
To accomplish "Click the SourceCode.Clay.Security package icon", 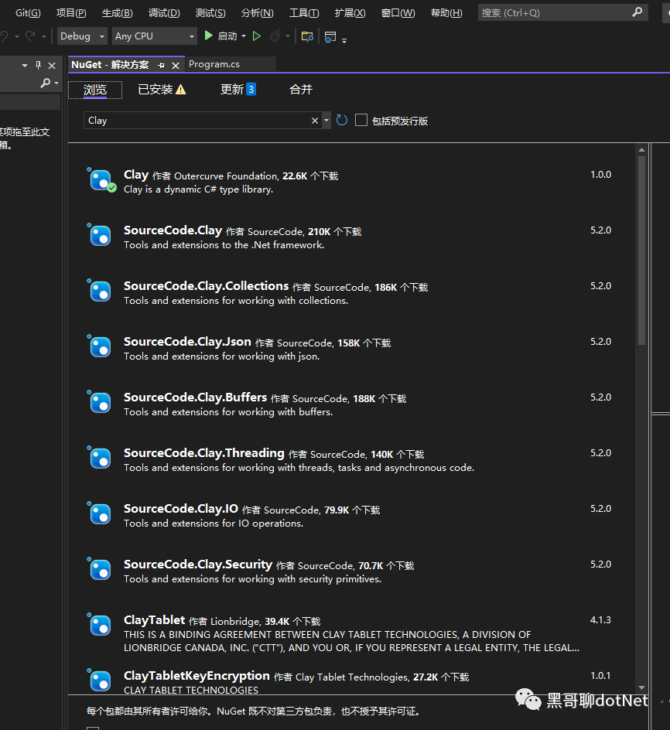I will tap(99, 569).
